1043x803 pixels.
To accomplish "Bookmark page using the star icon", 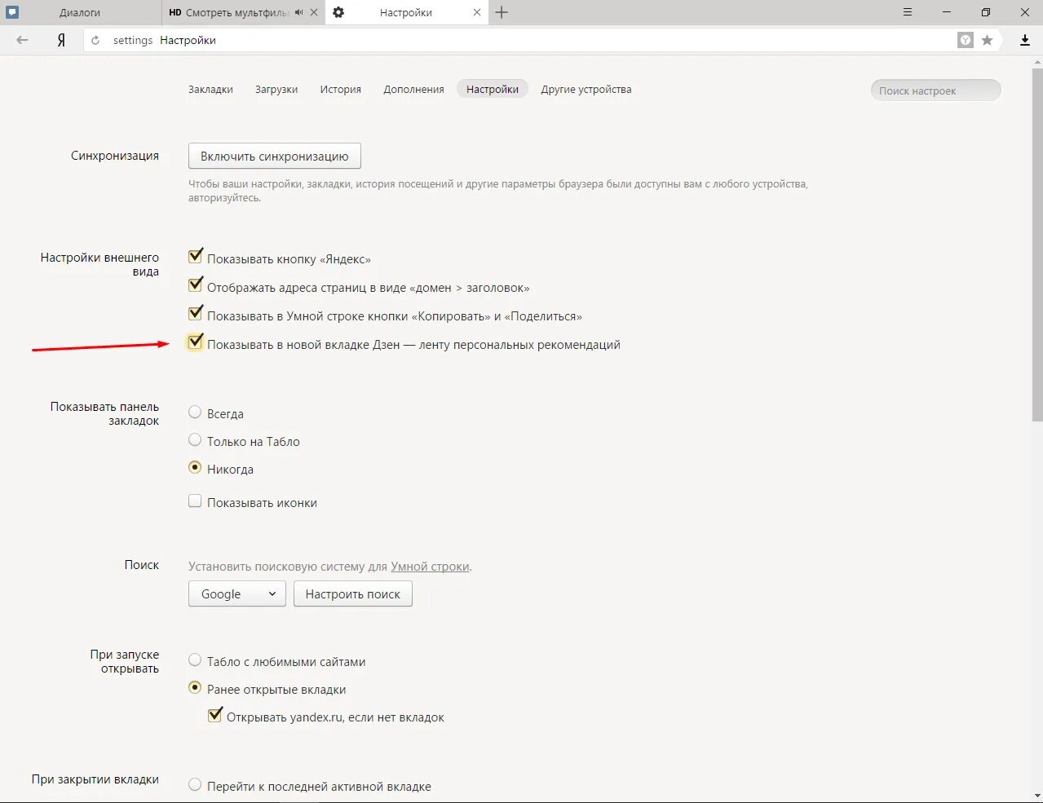I will click(987, 40).
